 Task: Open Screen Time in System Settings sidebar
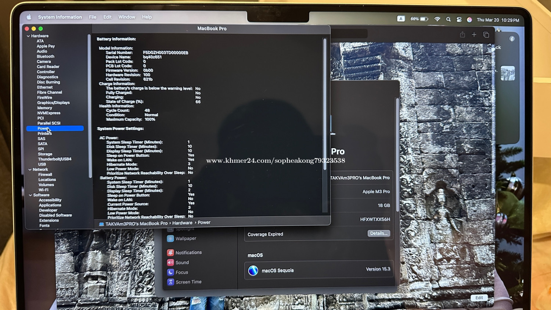pos(184,282)
